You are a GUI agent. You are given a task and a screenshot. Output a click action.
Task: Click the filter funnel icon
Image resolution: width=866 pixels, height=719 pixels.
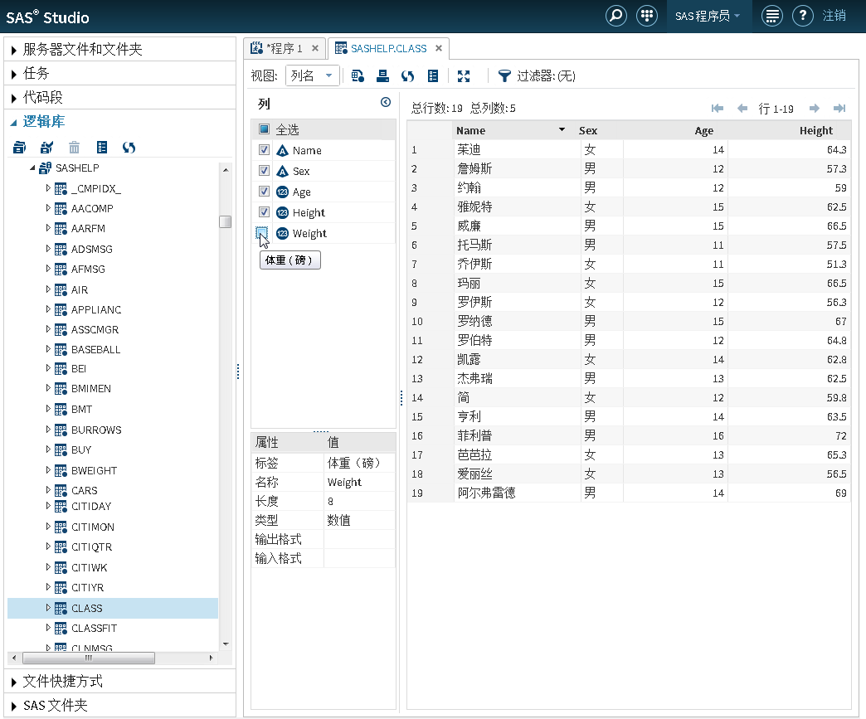[504, 76]
